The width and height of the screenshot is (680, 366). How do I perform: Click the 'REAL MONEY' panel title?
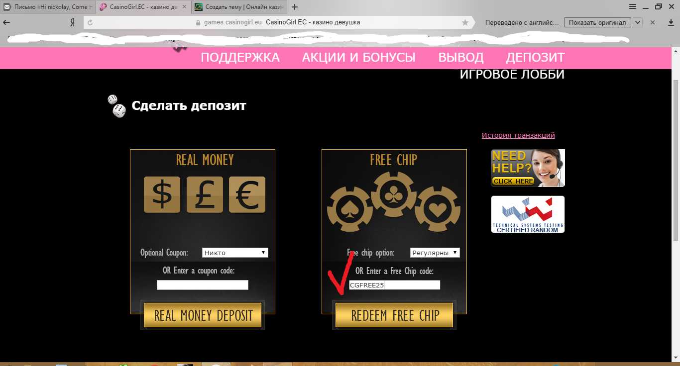(205, 160)
